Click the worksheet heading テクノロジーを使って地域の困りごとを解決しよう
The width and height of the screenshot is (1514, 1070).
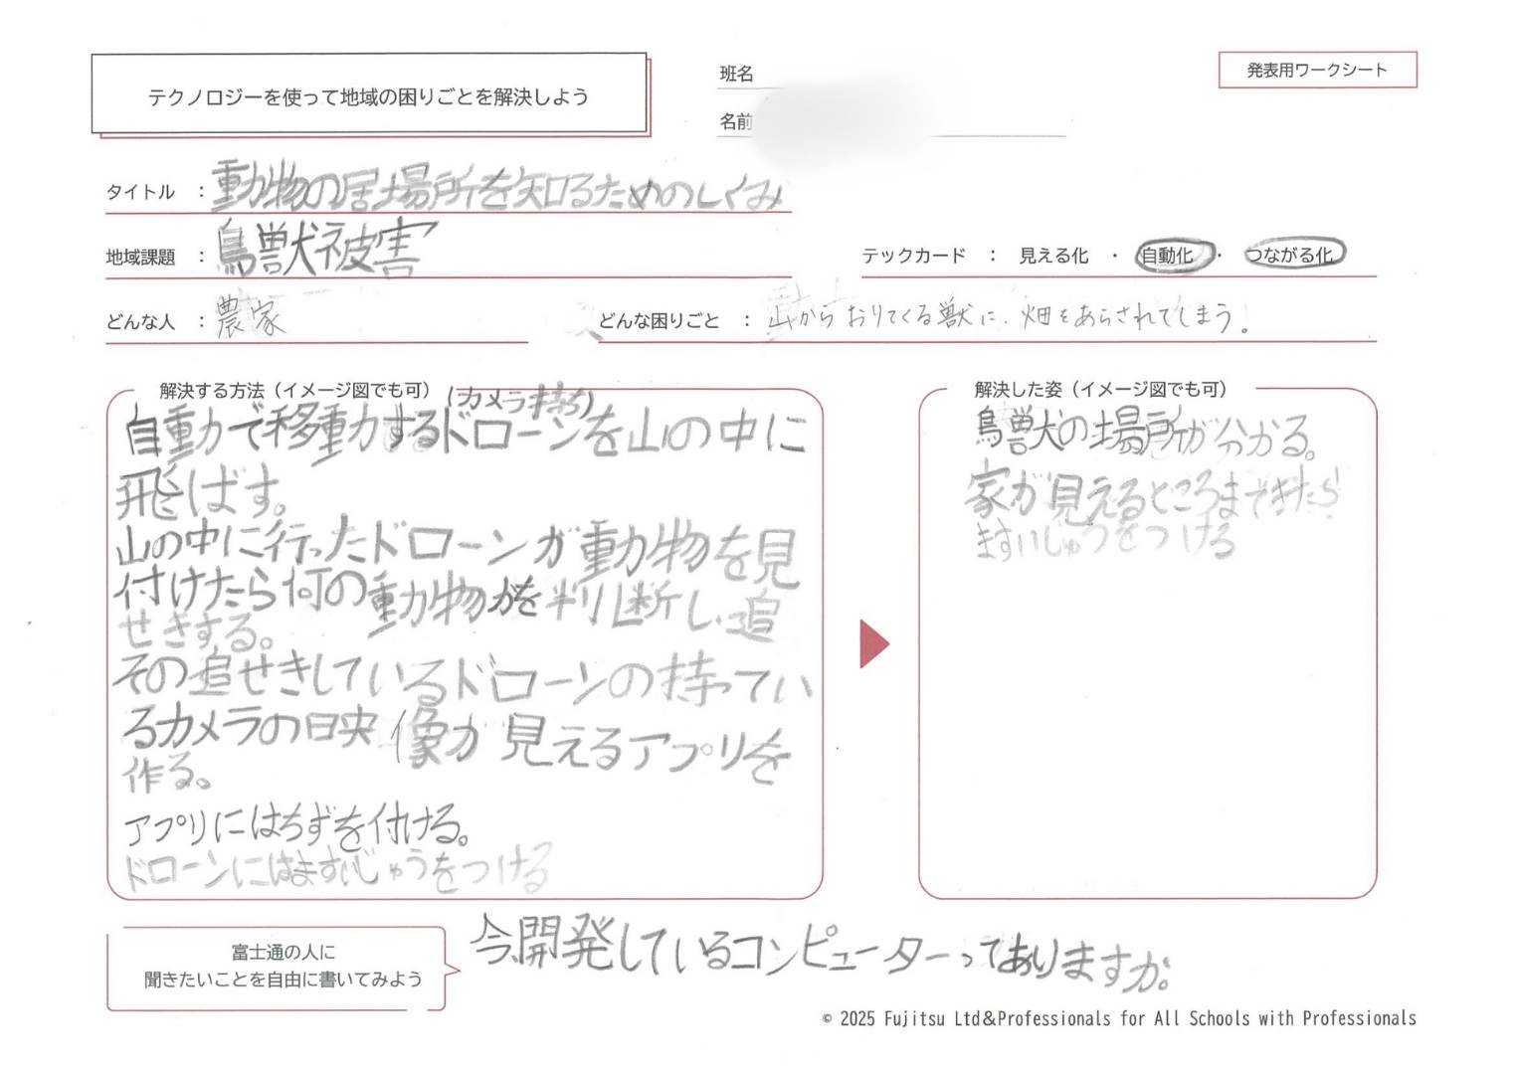pyautogui.click(x=368, y=96)
